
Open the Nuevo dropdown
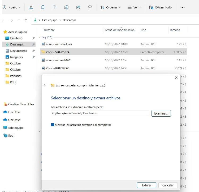click(11, 7)
